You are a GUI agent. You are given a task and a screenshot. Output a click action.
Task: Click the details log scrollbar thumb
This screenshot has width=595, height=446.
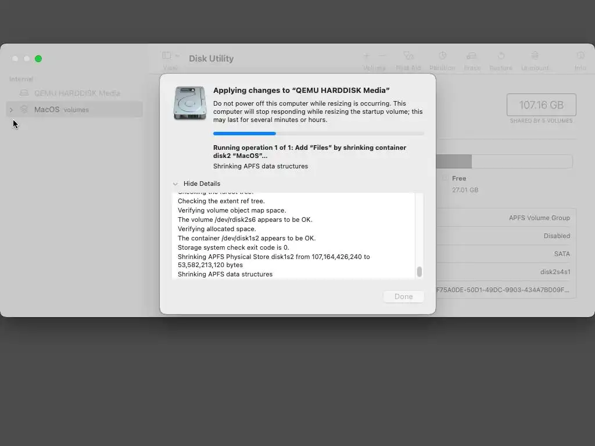[x=420, y=272]
